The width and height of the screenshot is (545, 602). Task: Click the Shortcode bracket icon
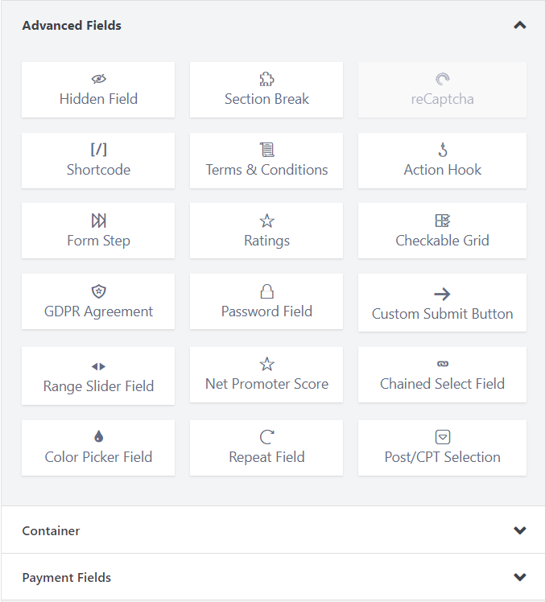(x=98, y=150)
